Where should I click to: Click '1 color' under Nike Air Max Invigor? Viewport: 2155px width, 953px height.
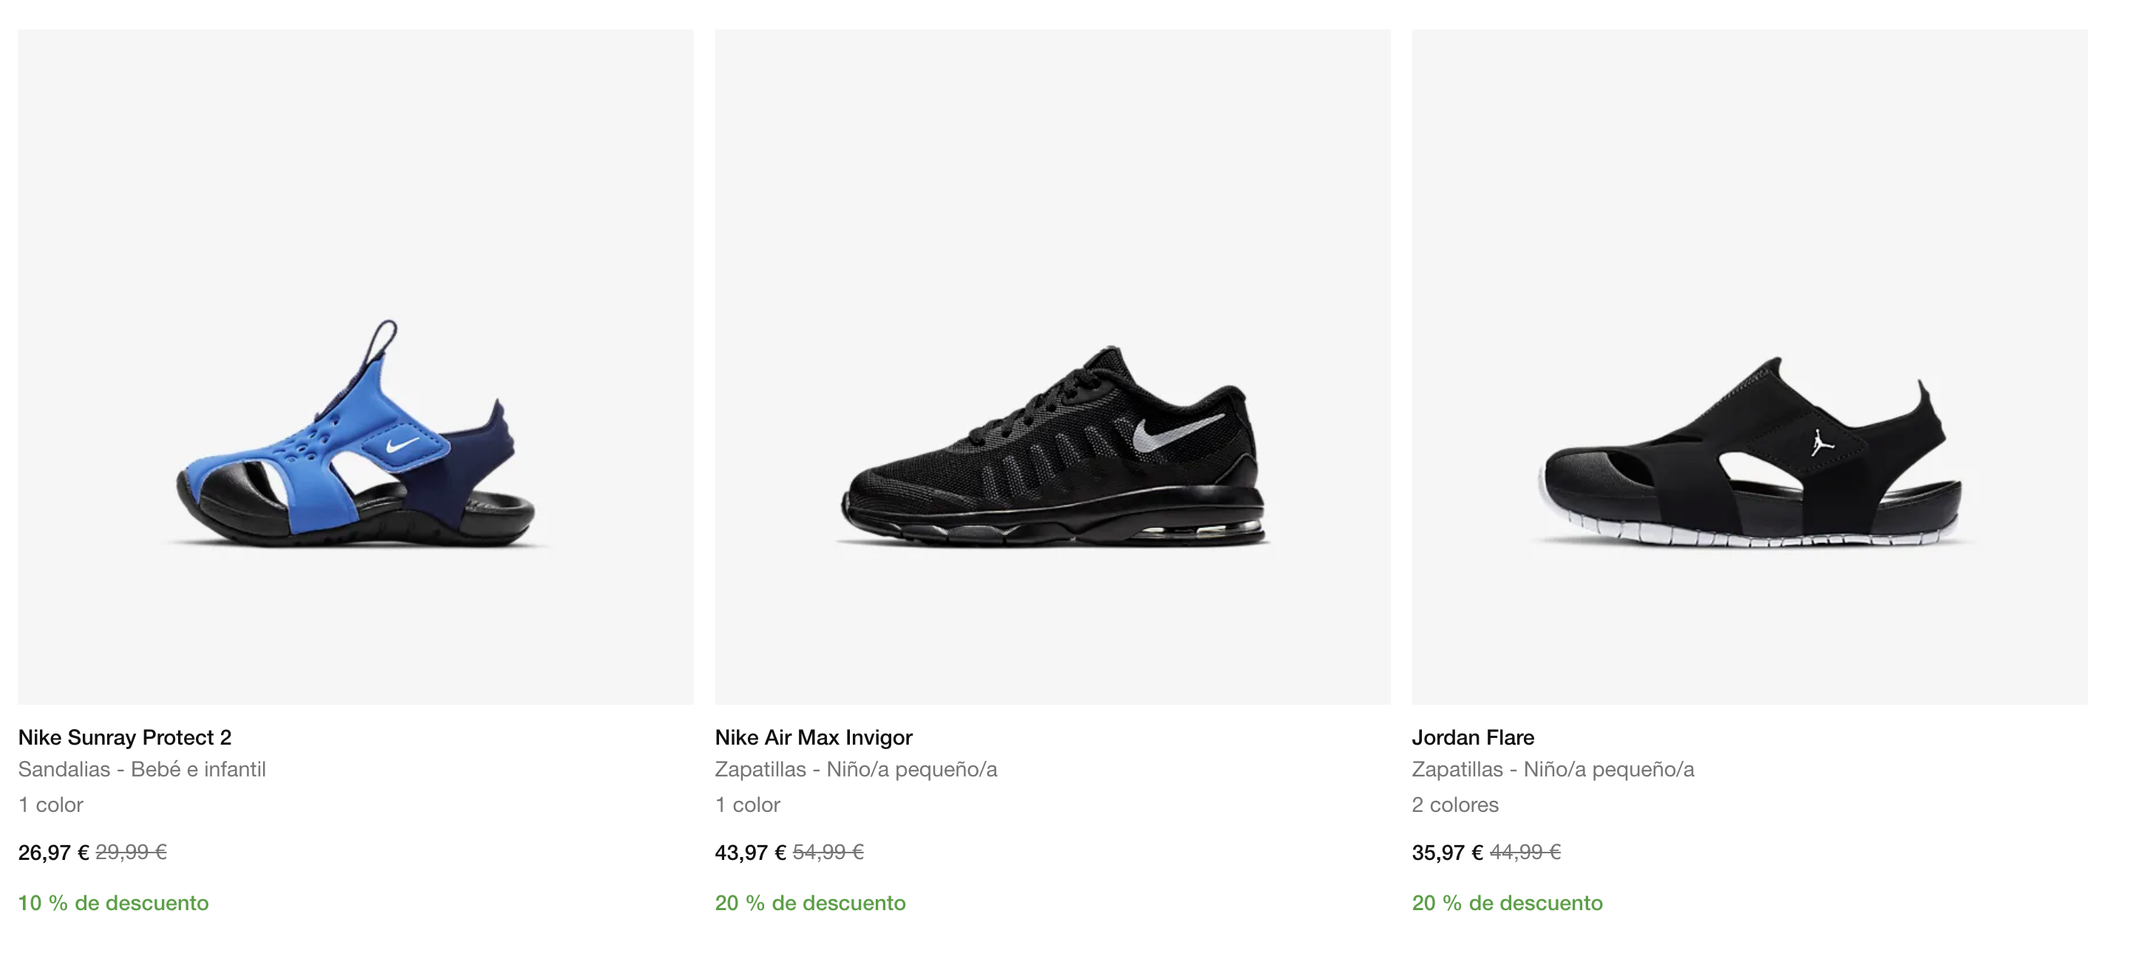click(748, 805)
